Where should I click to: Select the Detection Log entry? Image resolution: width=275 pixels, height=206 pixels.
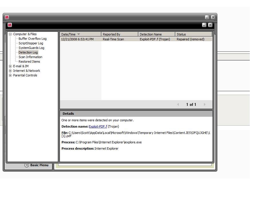[x=28, y=52]
